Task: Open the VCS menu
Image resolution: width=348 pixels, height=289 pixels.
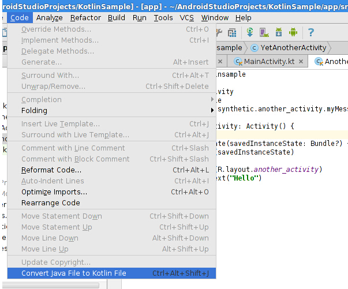Action: click(186, 17)
